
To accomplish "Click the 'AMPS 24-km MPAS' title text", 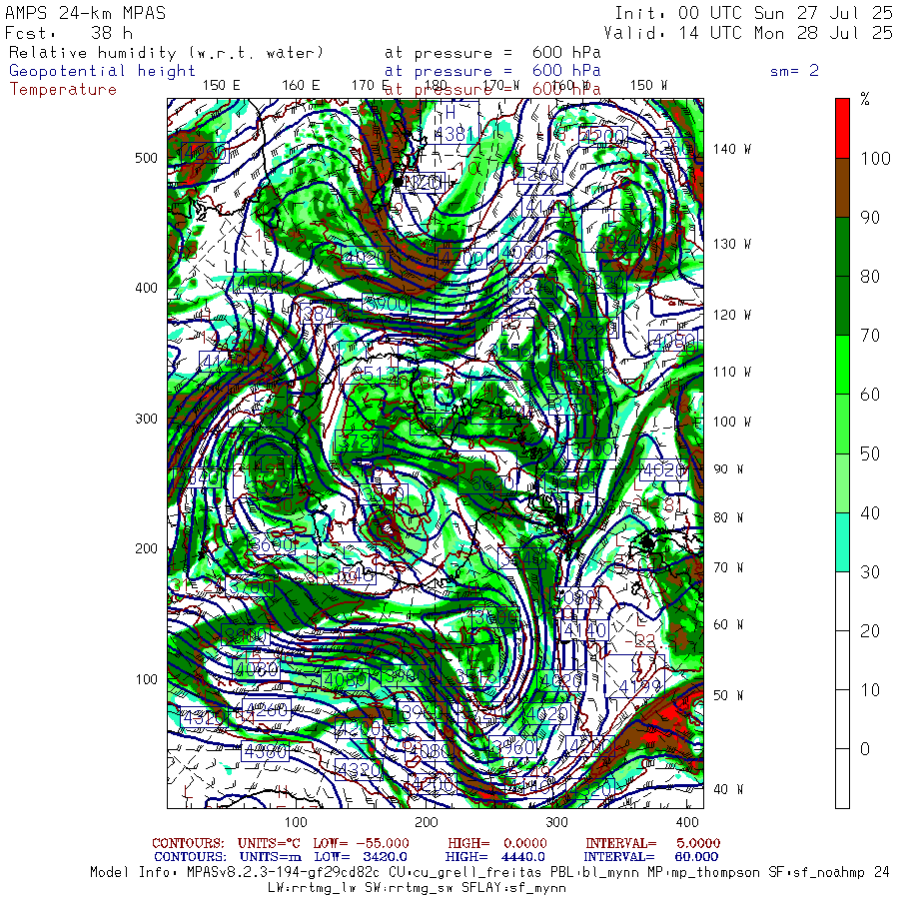I will click(x=86, y=13).
